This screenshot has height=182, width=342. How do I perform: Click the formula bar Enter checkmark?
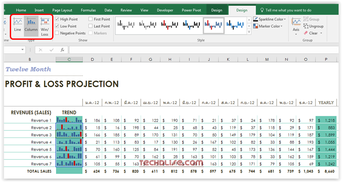point(51,50)
